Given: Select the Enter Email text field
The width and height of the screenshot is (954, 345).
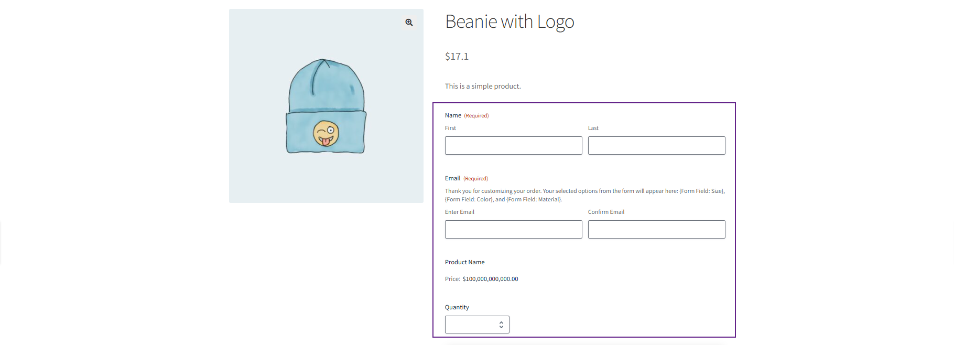Looking at the screenshot, I should [513, 230].
